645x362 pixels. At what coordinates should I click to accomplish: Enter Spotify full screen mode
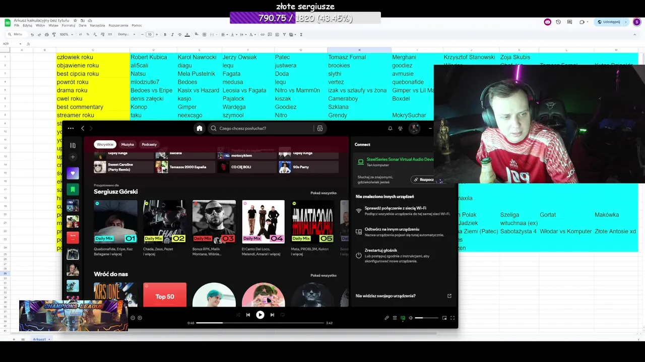(x=453, y=318)
